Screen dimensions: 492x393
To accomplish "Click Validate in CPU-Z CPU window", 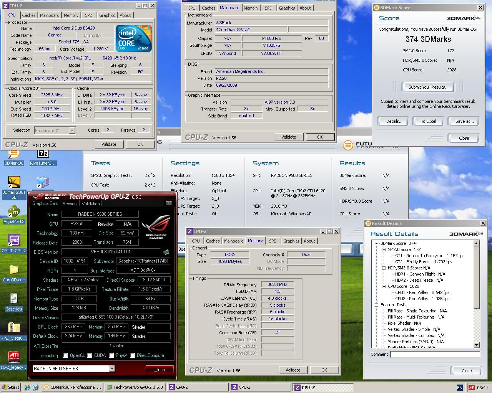I will click(109, 144).
